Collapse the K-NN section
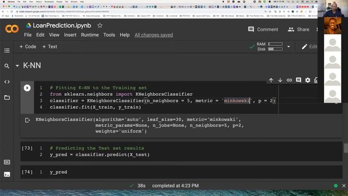Image resolution: width=348 pixels, height=196 pixels. [x=17, y=66]
